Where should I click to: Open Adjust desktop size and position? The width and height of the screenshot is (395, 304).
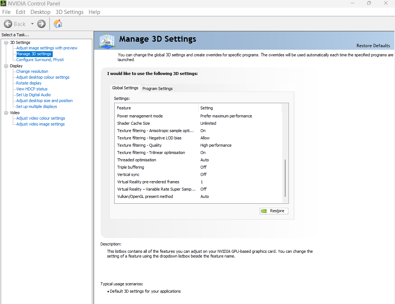coord(45,101)
